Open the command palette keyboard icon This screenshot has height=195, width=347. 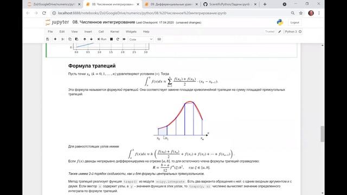[x=159, y=39]
